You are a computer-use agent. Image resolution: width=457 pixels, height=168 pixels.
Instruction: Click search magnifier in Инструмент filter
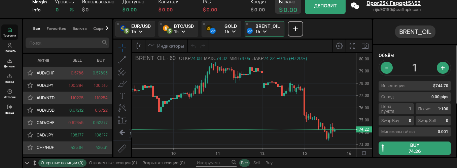coord(234,163)
